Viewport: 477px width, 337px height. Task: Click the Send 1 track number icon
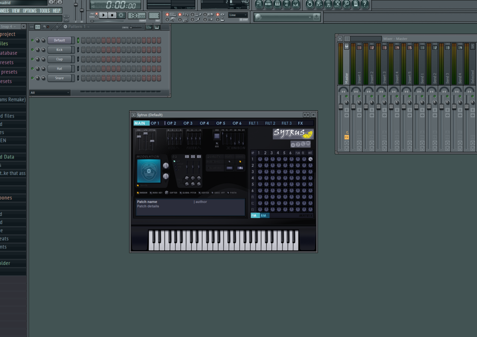422,47
